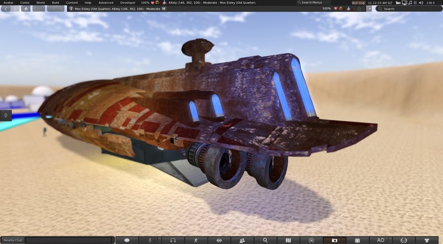Click the heart health icon in location bar
This screenshot has height=244, width=443.
[x=336, y=9]
